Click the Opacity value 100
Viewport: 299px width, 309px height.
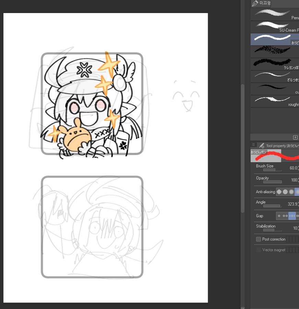(294, 180)
